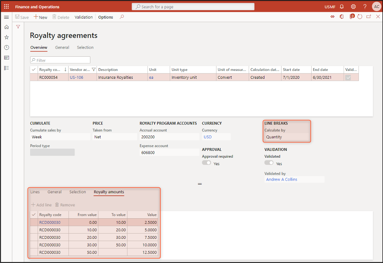This screenshot has height=263, width=383.
Task: Open the Home icon in sidebar
Action: coord(6,27)
